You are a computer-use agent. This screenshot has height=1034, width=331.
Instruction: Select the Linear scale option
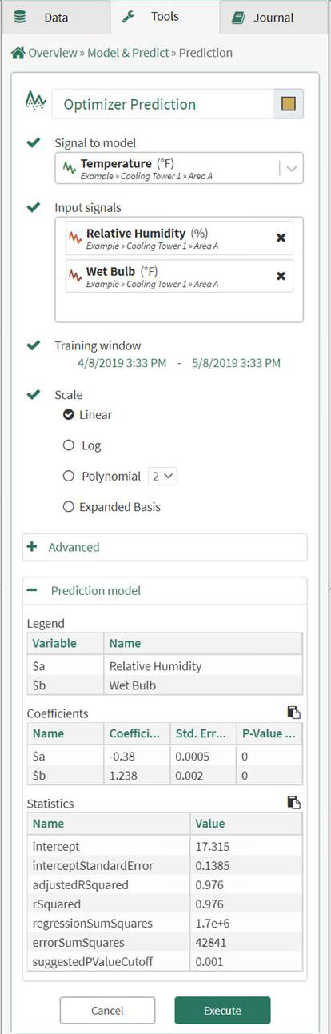69,415
